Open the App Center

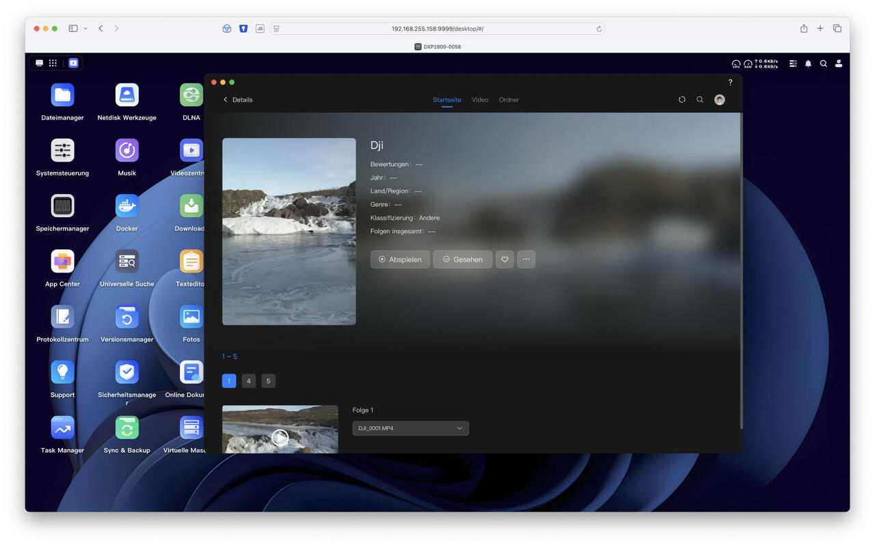click(x=62, y=261)
